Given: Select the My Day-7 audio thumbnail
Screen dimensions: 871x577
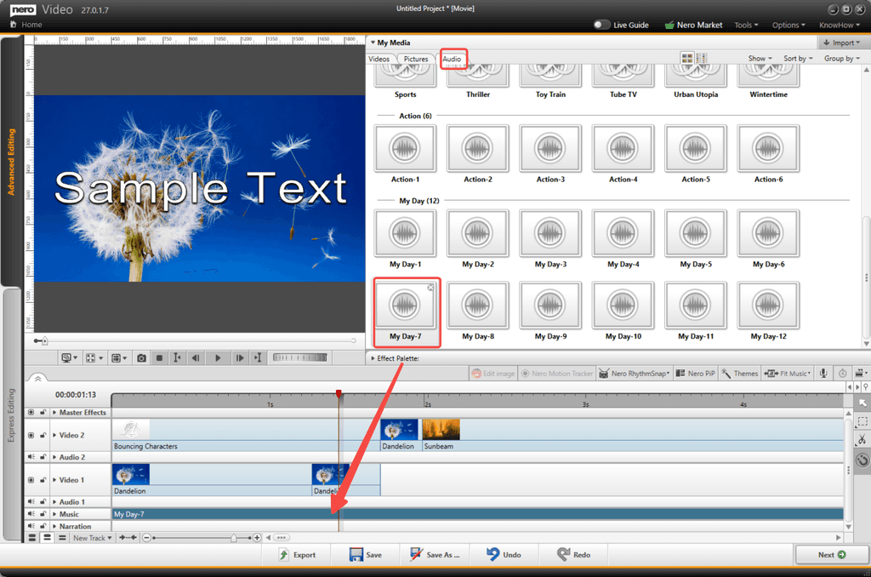Looking at the screenshot, I should (x=406, y=305).
